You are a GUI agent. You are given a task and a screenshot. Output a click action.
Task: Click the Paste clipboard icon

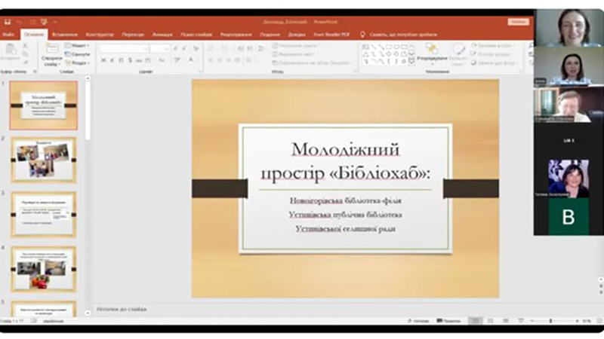11,51
